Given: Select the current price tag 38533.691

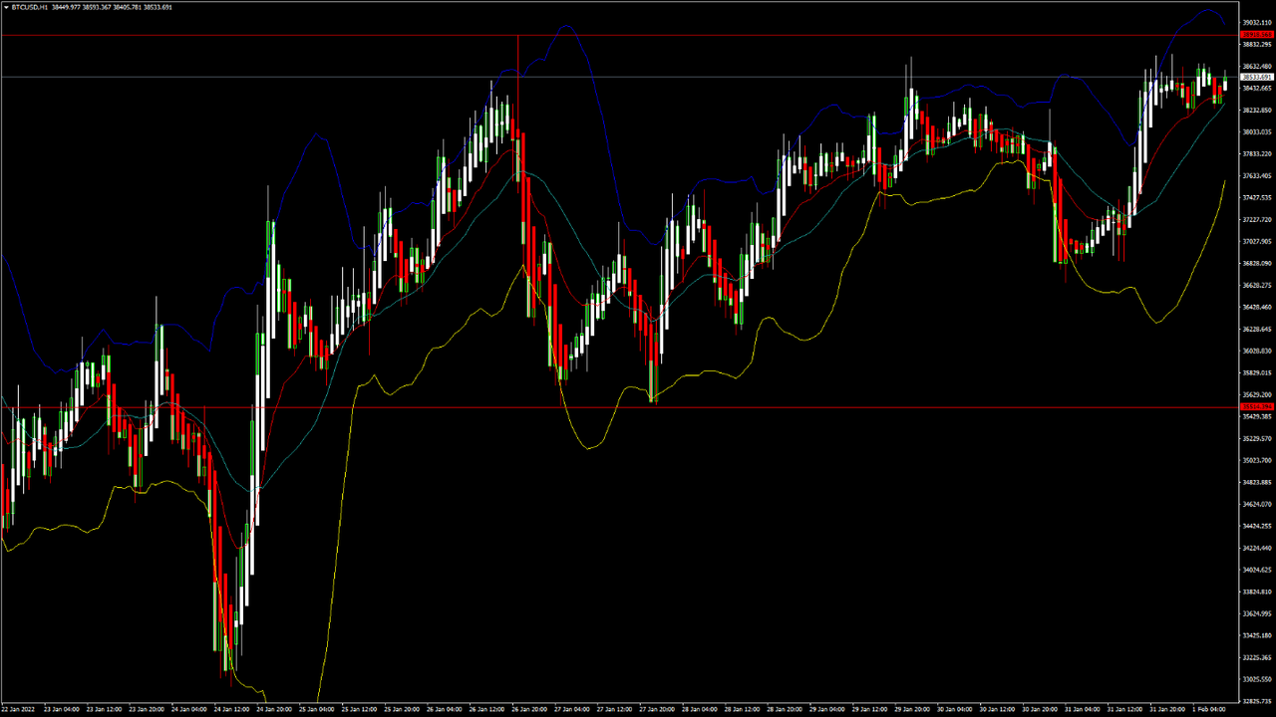Looking at the screenshot, I should (1256, 77).
